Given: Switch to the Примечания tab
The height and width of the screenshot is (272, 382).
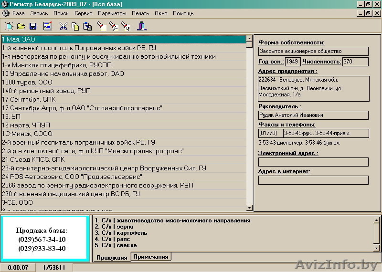Looking at the screenshot, I should point(150,257).
